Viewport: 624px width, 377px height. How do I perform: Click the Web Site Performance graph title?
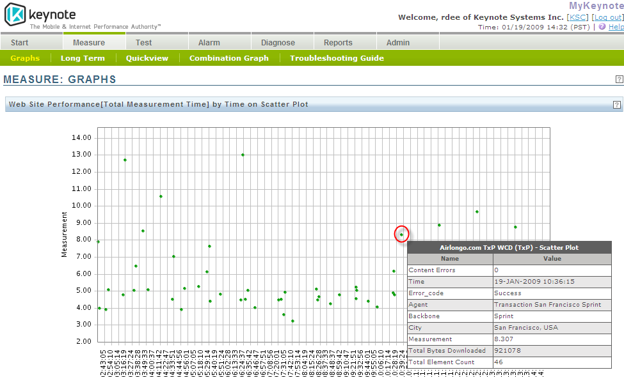pos(158,105)
